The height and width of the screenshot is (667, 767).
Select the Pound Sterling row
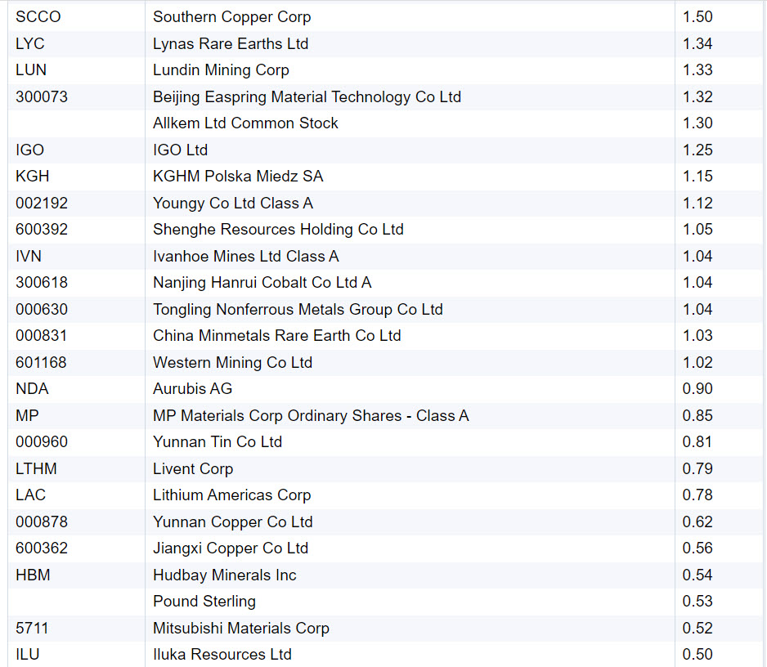pos(204,602)
